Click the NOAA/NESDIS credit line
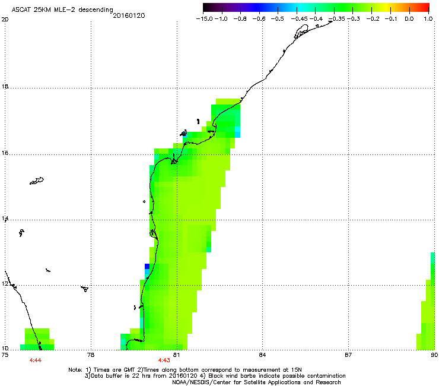The height and width of the screenshot is (386, 439). pyautogui.click(x=256, y=382)
